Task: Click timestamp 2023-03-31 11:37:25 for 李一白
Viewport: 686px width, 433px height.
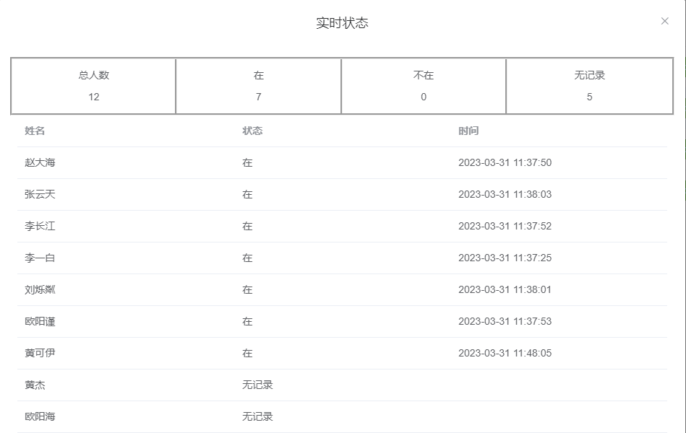Action: [507, 258]
